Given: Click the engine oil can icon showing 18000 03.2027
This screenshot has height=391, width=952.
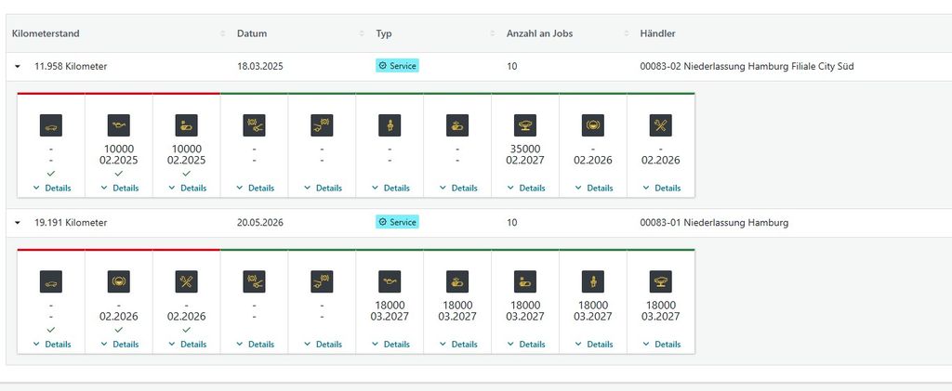Looking at the screenshot, I should pyautogui.click(x=390, y=282).
